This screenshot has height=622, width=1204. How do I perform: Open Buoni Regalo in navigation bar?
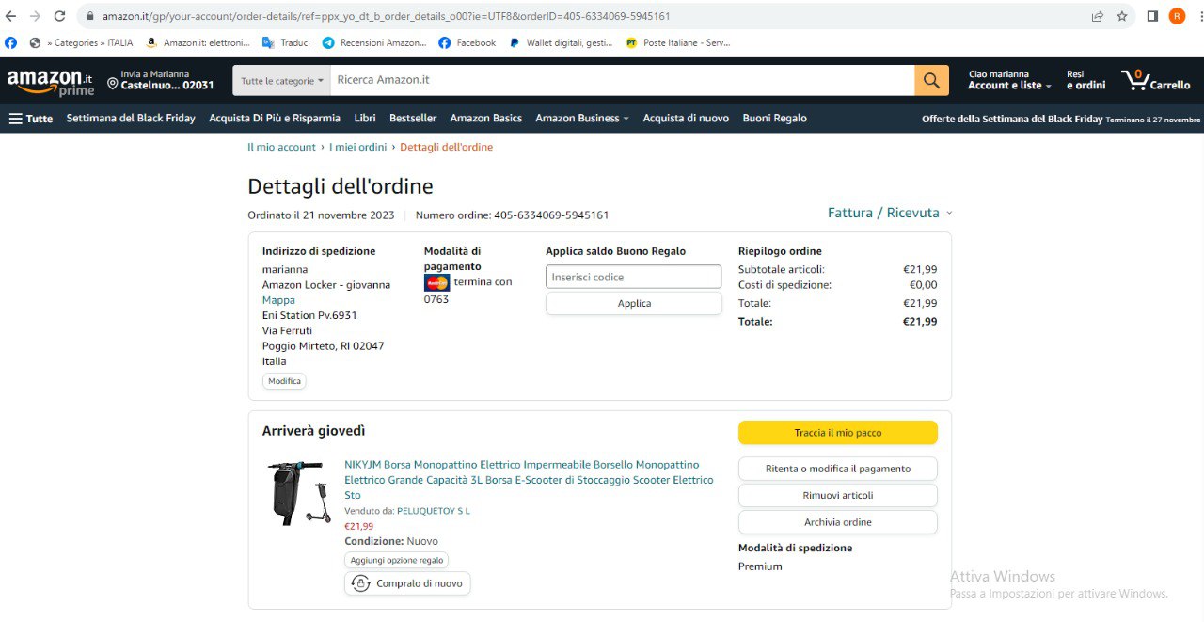774,119
